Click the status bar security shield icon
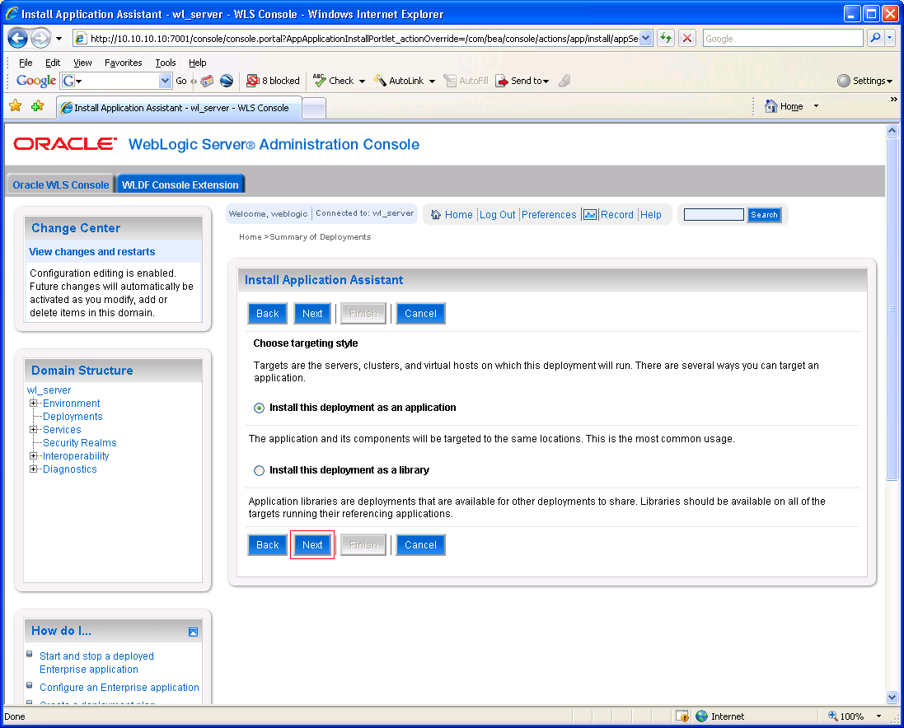 coord(682,716)
